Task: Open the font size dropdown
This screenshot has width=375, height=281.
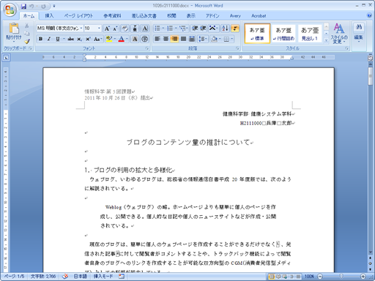Action: (x=99, y=29)
